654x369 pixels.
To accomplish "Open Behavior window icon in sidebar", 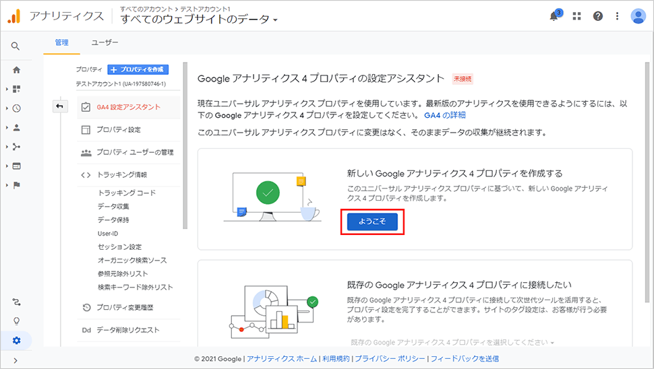I will click(x=17, y=166).
